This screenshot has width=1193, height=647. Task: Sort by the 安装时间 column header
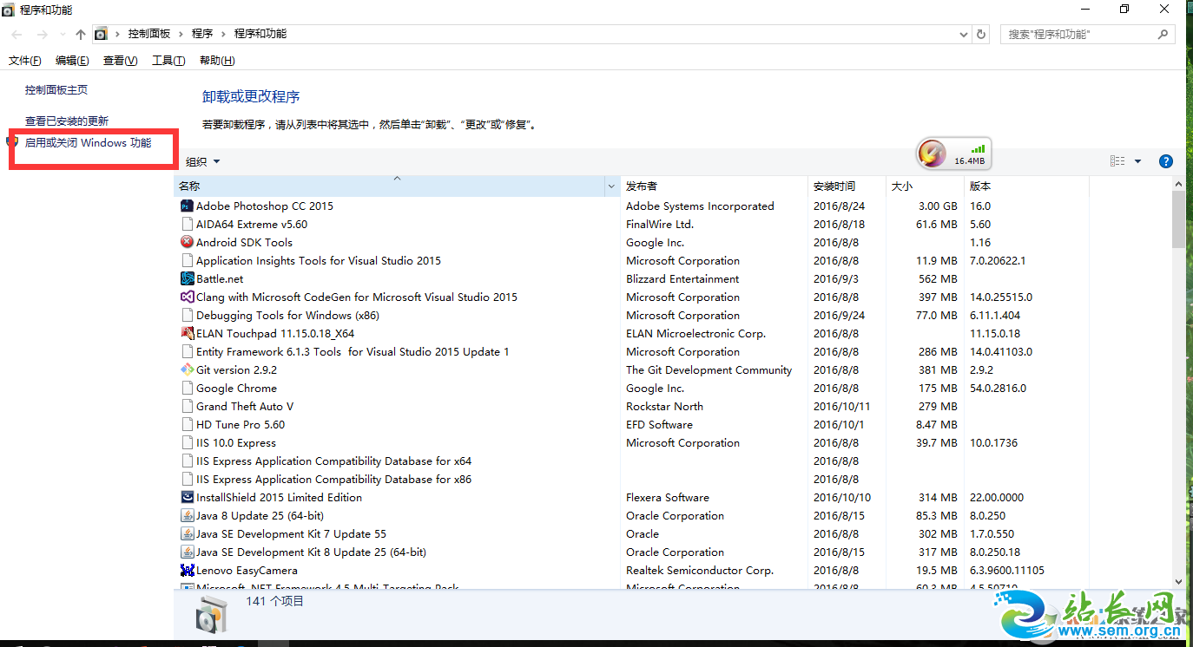[x=847, y=186]
